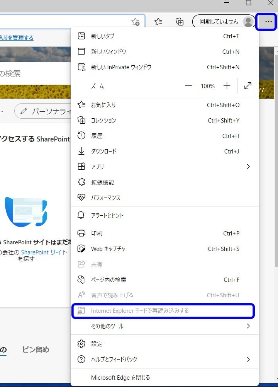Expand その他のツール submenu
The height and width of the screenshot is (387, 278).
(164, 326)
